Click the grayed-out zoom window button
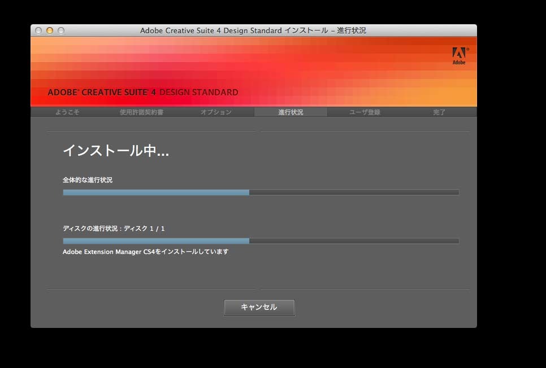Viewport: 546px width, 368px height. coord(61,30)
